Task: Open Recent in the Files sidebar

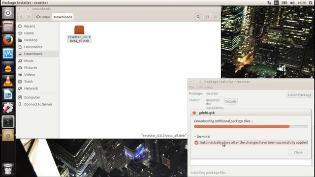Action: click(37, 26)
